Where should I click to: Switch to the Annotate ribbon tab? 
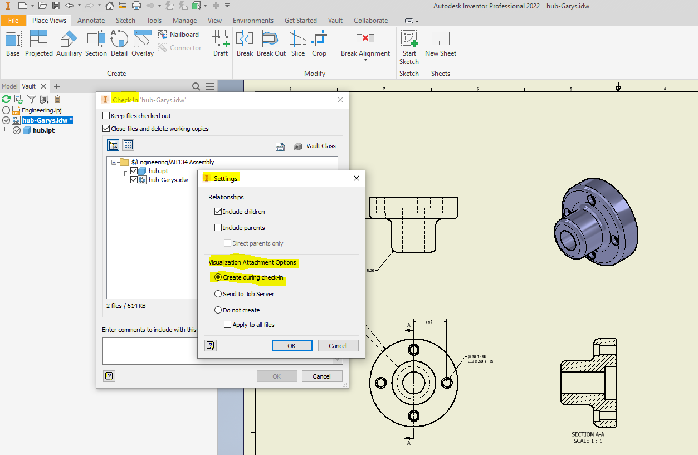91,21
